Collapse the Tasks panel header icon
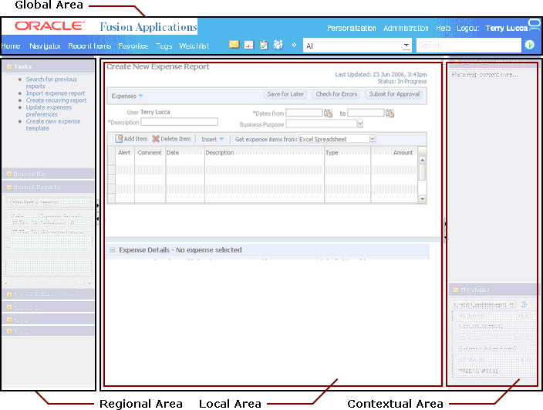 click(x=9, y=66)
